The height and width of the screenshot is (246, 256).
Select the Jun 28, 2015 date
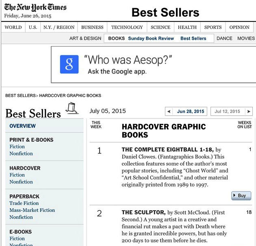click(190, 111)
